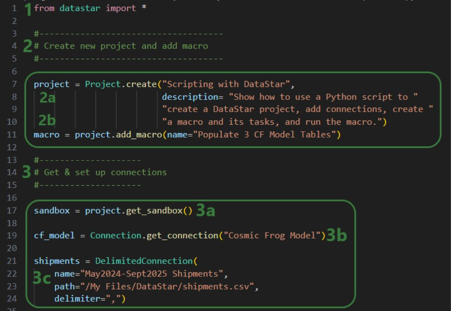Viewport: 451px width, 311px height.
Task: Click string "Show how to use a Python script to "
Action: pos(323,97)
